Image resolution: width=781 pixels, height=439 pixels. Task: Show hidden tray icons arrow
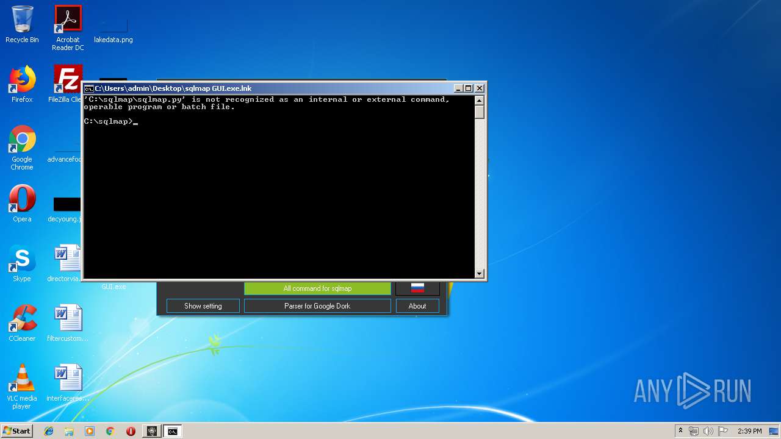[x=680, y=431]
